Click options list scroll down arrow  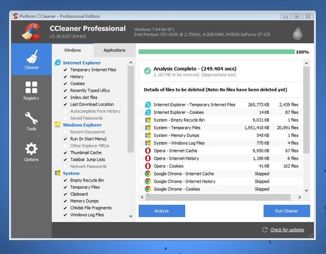131,216
